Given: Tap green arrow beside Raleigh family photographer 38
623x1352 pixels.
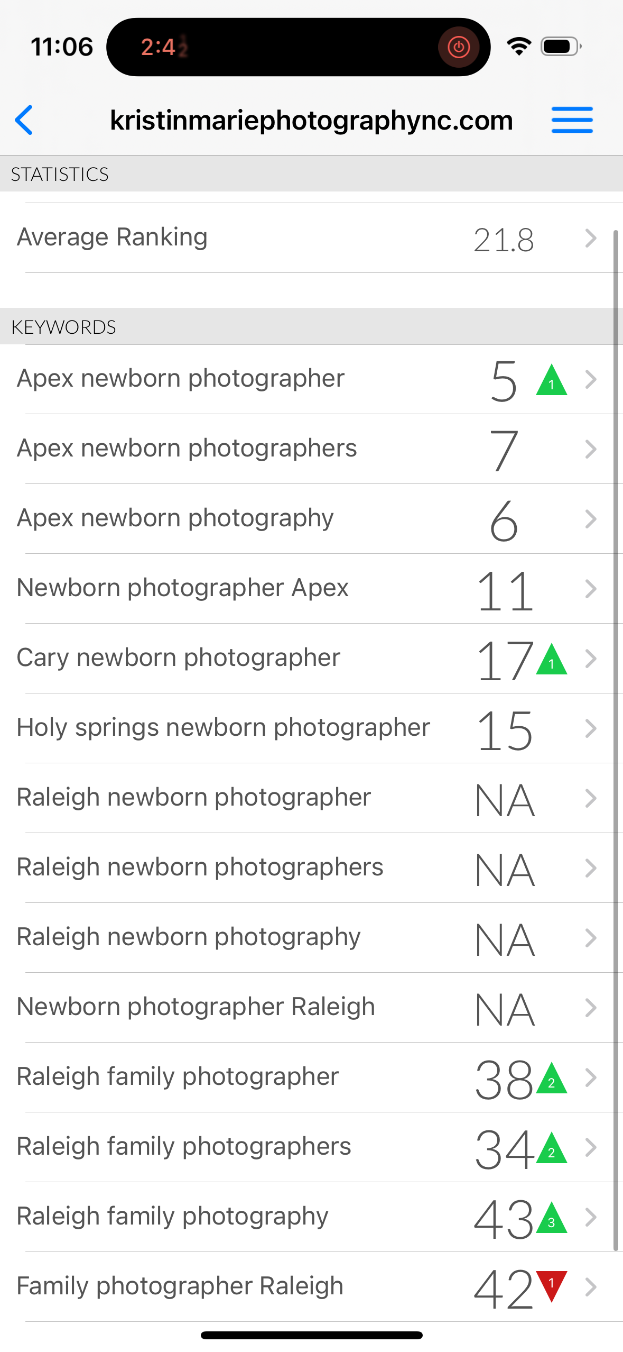Looking at the screenshot, I should click(x=551, y=1079).
